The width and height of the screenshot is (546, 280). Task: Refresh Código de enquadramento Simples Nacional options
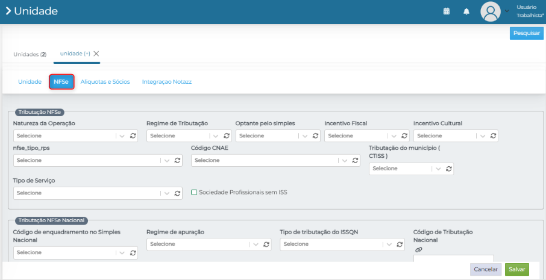[133, 253]
